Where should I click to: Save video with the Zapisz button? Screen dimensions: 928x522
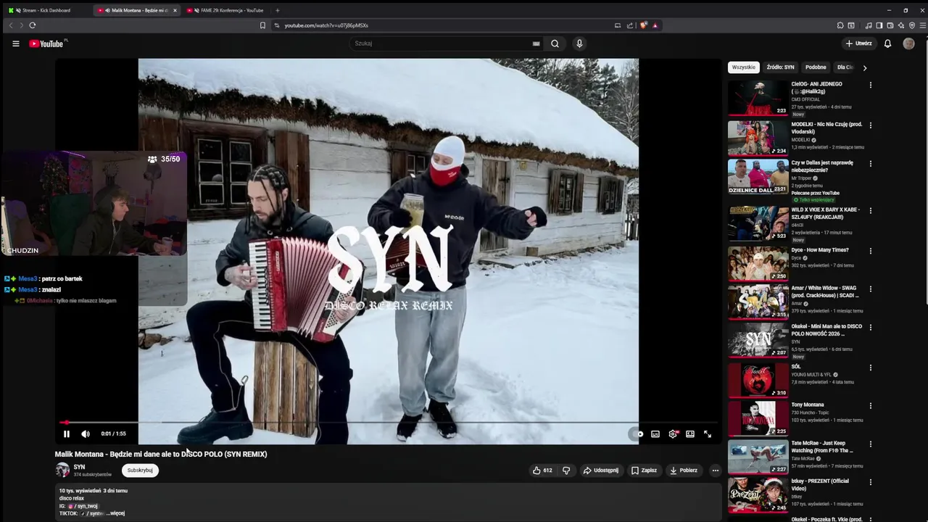pos(644,470)
